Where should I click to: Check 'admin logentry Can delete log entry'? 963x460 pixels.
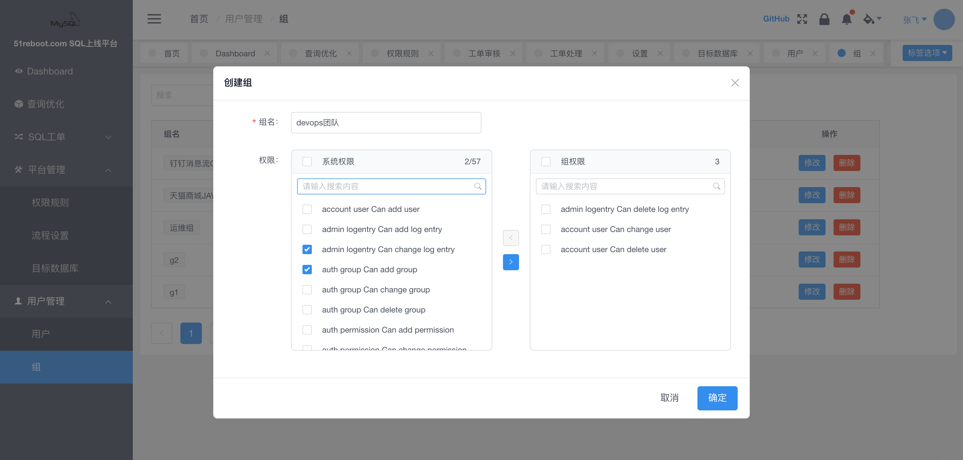coord(546,209)
